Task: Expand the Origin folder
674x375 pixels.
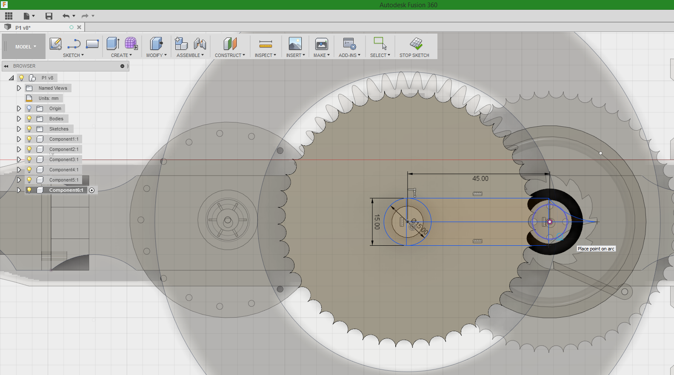Action: (x=19, y=108)
